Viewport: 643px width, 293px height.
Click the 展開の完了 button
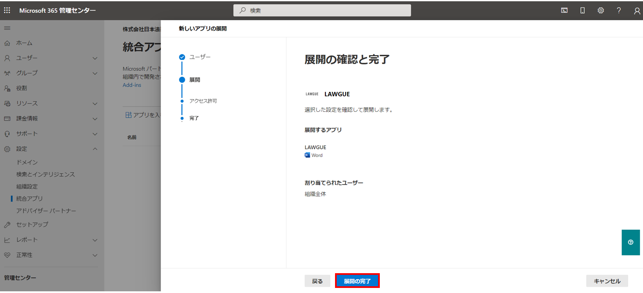click(x=357, y=281)
